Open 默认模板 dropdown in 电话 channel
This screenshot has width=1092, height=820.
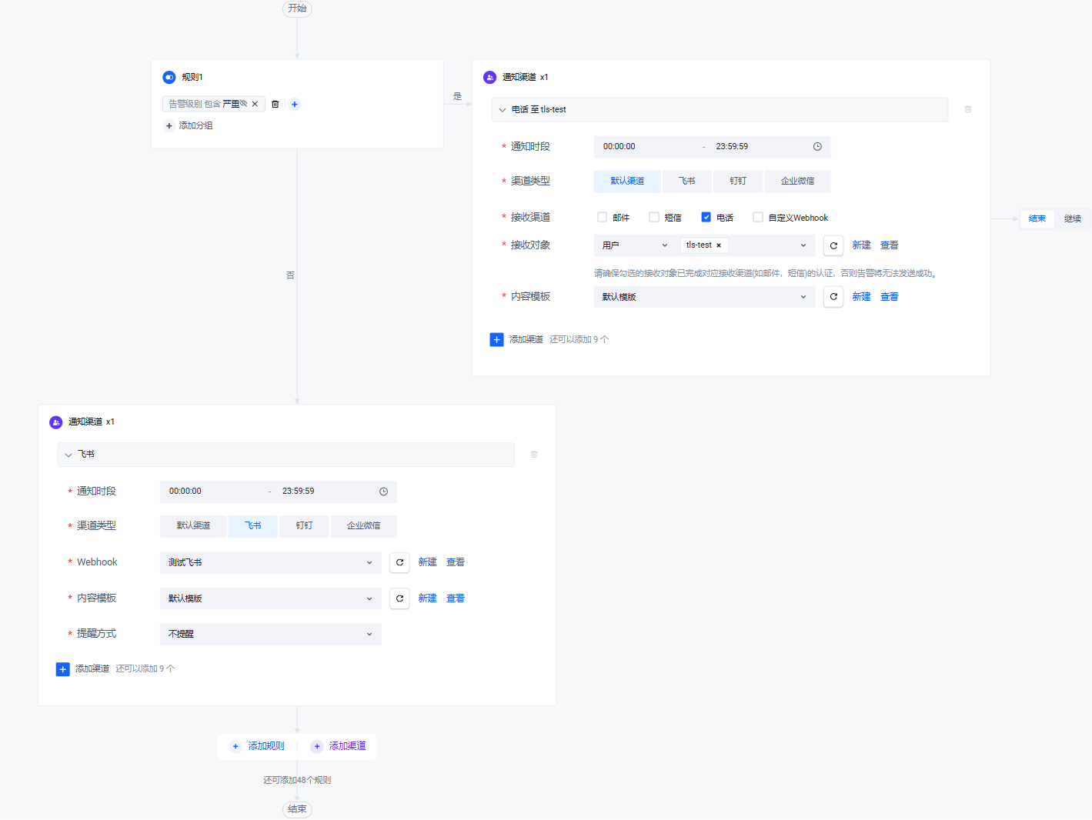pyautogui.click(x=704, y=297)
